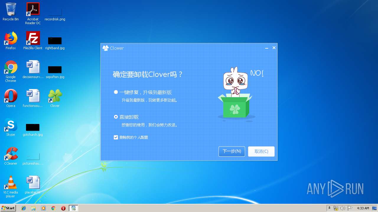Click the 确定要卸载Clover吗 heading

(148, 74)
